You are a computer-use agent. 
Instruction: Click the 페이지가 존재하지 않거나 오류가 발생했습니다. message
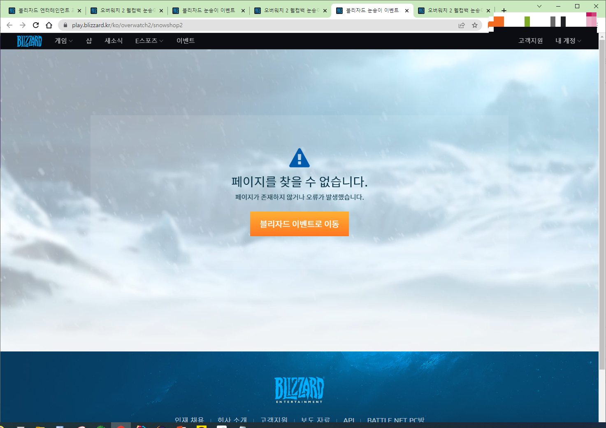point(300,197)
